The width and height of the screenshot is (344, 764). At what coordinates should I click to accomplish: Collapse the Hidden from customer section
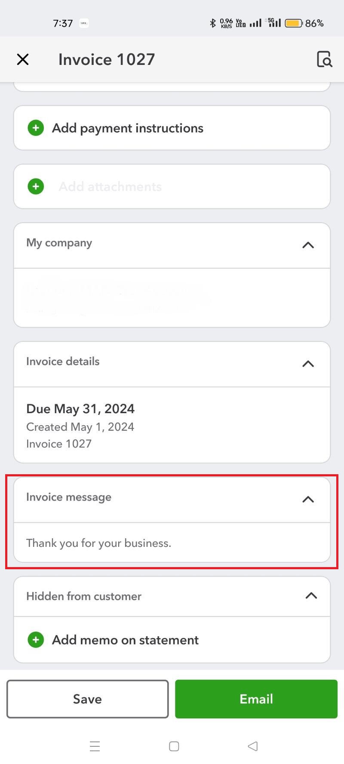310,596
